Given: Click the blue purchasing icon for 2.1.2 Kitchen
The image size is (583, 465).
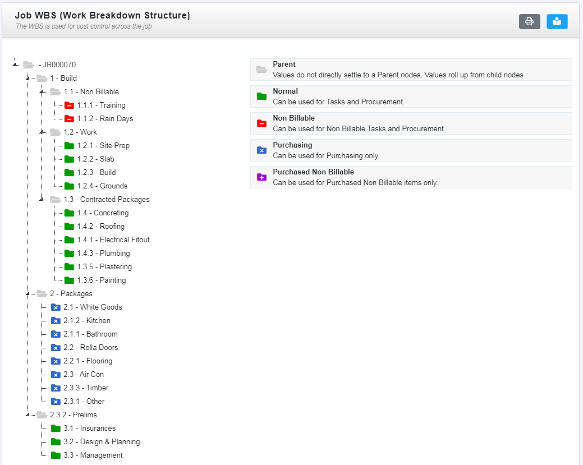Looking at the screenshot, I should 56,321.
